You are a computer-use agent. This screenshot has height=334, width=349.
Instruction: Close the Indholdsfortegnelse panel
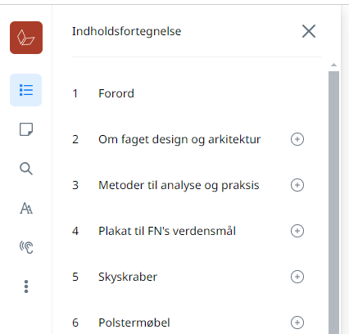(x=309, y=31)
